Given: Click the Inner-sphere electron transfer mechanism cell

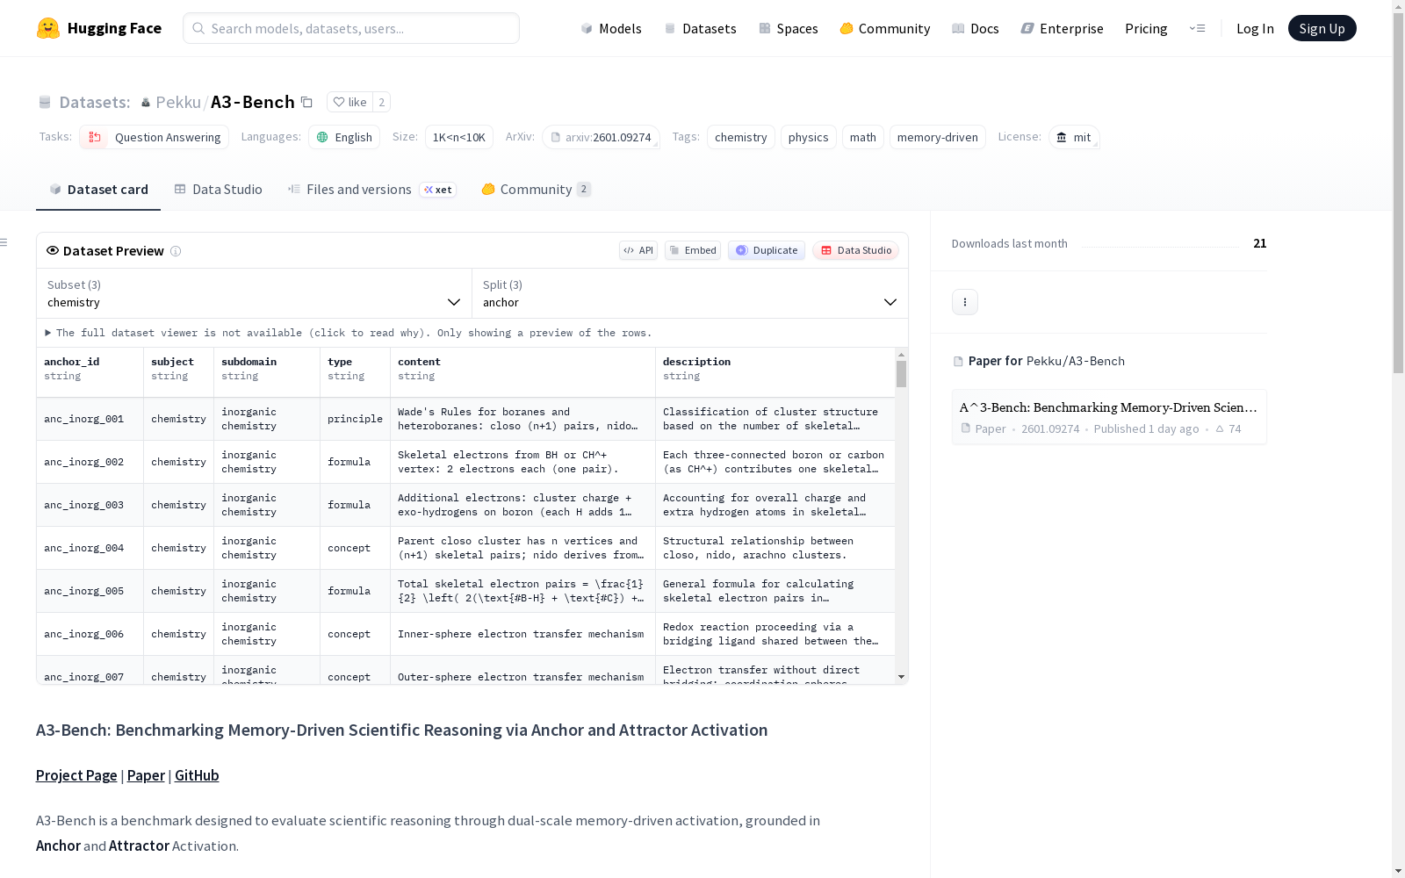Looking at the screenshot, I should click(x=522, y=634).
